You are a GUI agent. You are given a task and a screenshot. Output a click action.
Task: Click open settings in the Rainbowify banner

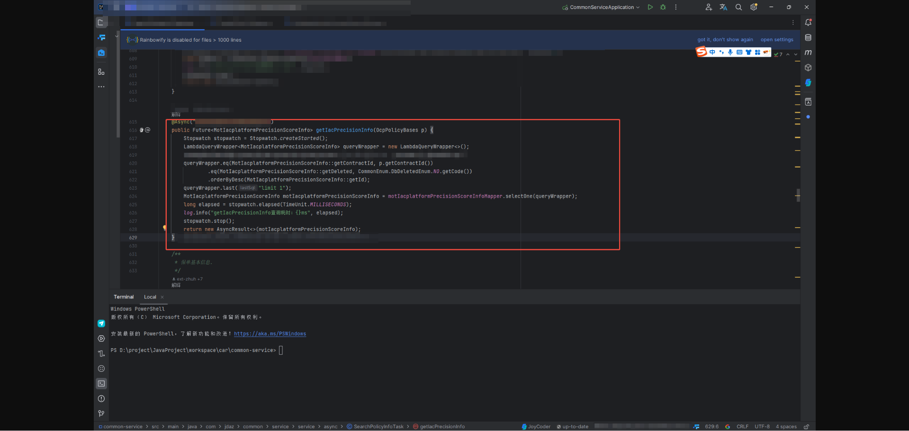(776, 40)
